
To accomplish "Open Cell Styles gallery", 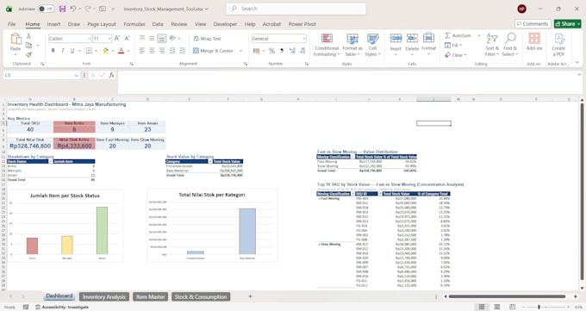I will click(372, 45).
